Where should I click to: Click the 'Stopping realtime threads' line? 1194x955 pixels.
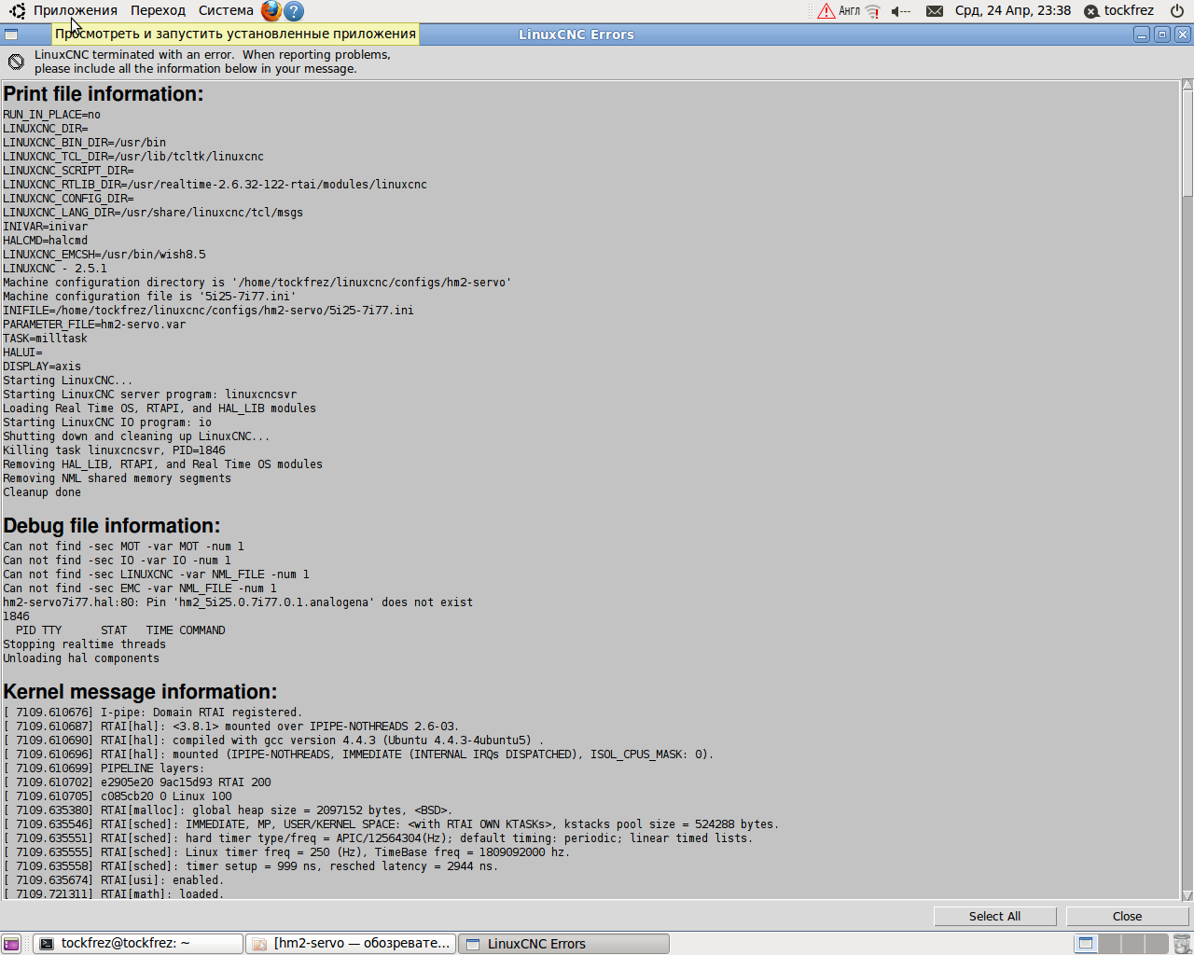[x=84, y=644]
